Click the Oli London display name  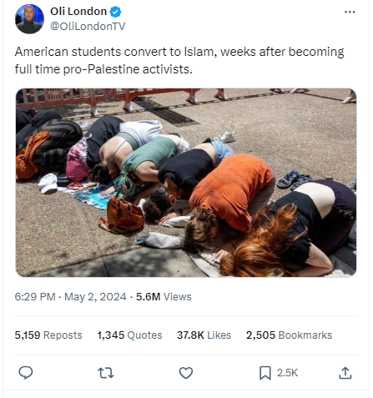click(x=78, y=12)
